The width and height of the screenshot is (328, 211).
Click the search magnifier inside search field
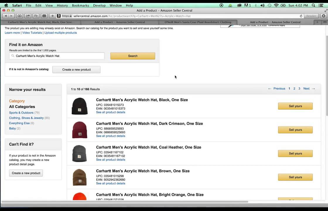point(13,56)
